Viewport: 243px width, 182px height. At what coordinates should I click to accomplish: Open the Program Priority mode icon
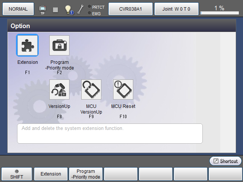coord(60,46)
